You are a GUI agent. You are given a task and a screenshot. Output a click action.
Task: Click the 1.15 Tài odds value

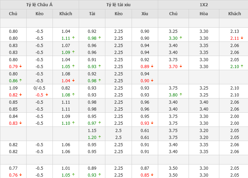click(x=92, y=130)
